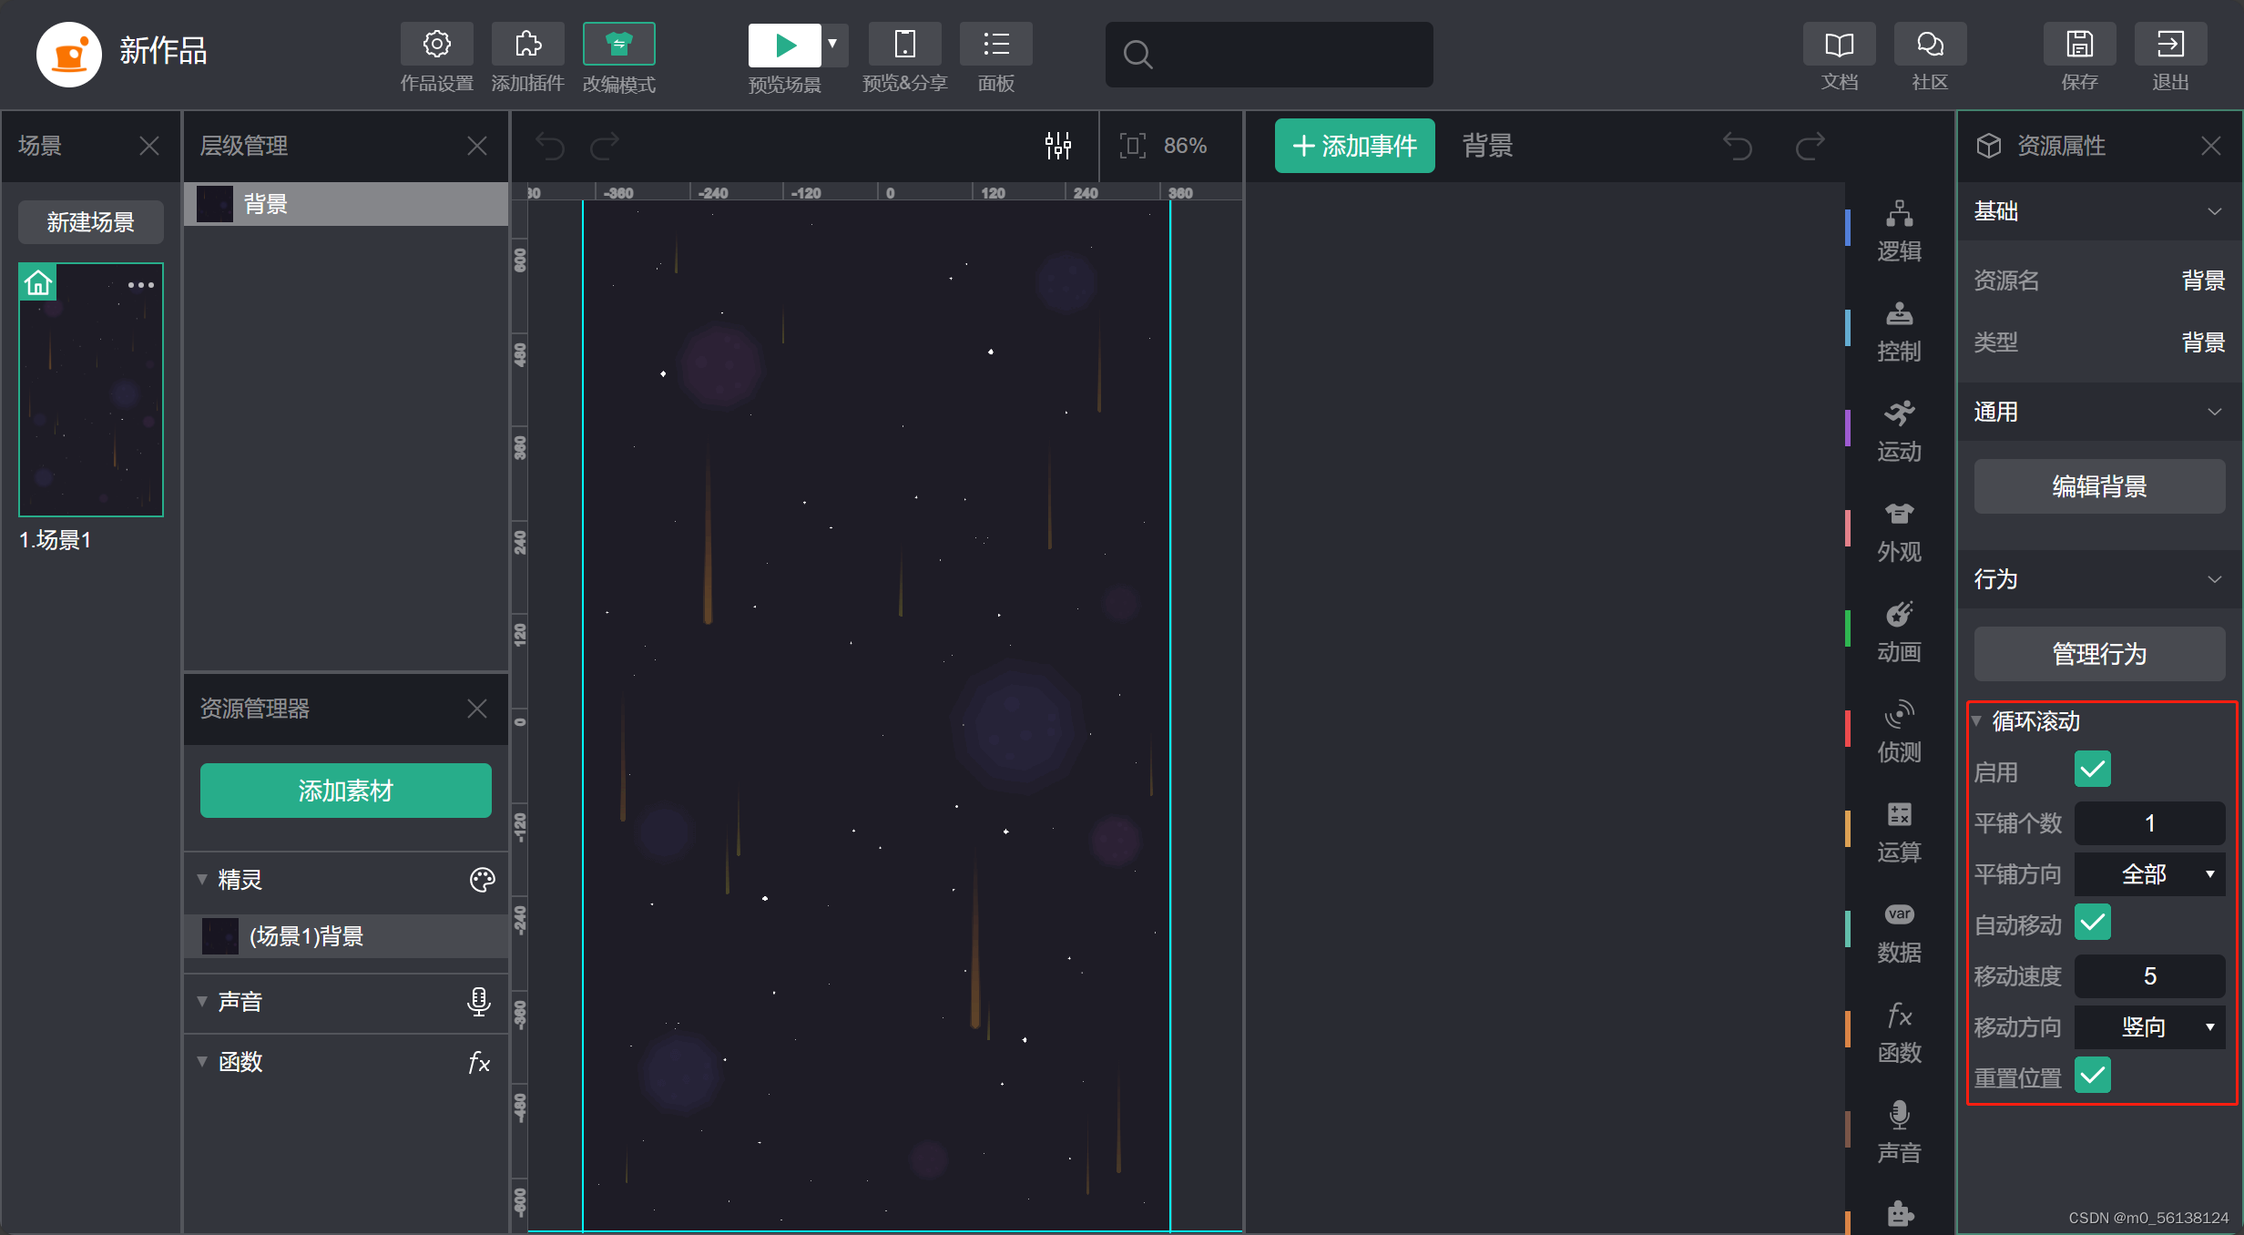The width and height of the screenshot is (2244, 1235).
Task: Open the 面板 menu in top toolbar
Action: click(995, 45)
